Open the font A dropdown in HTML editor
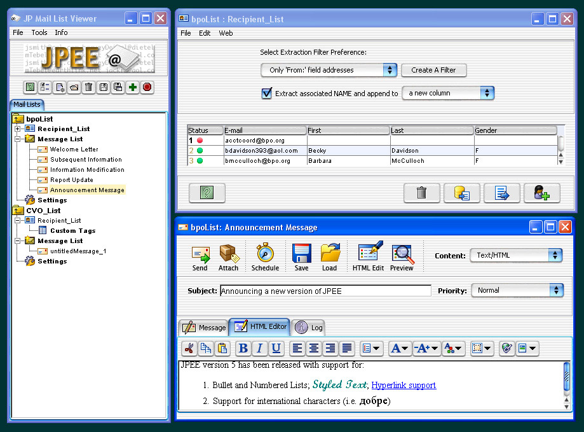Screen dimensions: 584x432 399,349
